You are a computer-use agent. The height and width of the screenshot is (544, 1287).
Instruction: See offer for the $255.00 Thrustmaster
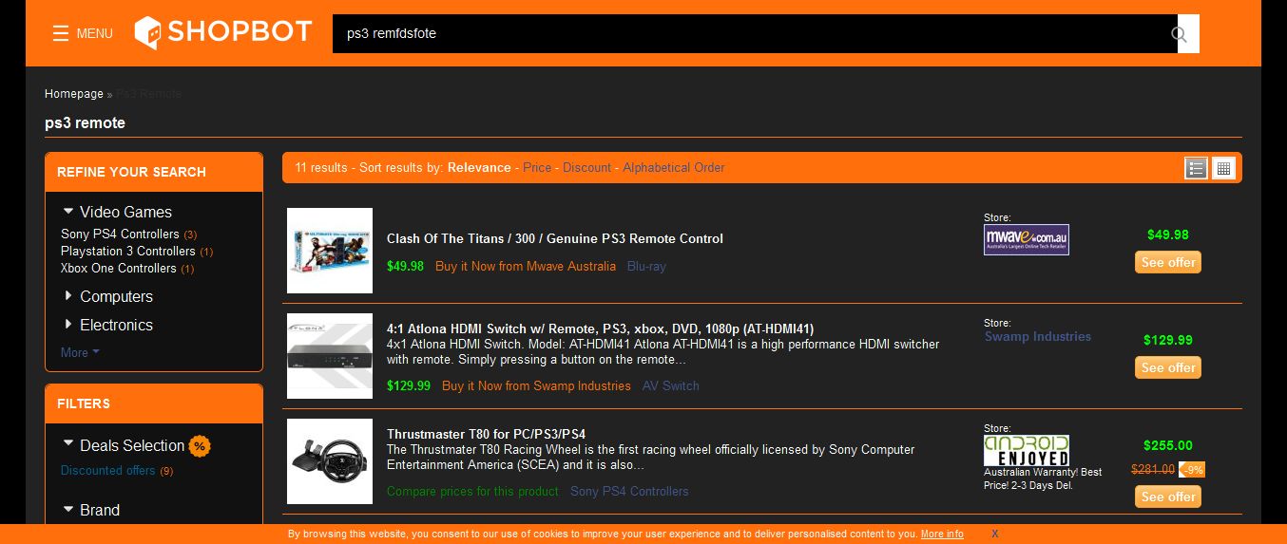tap(1168, 497)
